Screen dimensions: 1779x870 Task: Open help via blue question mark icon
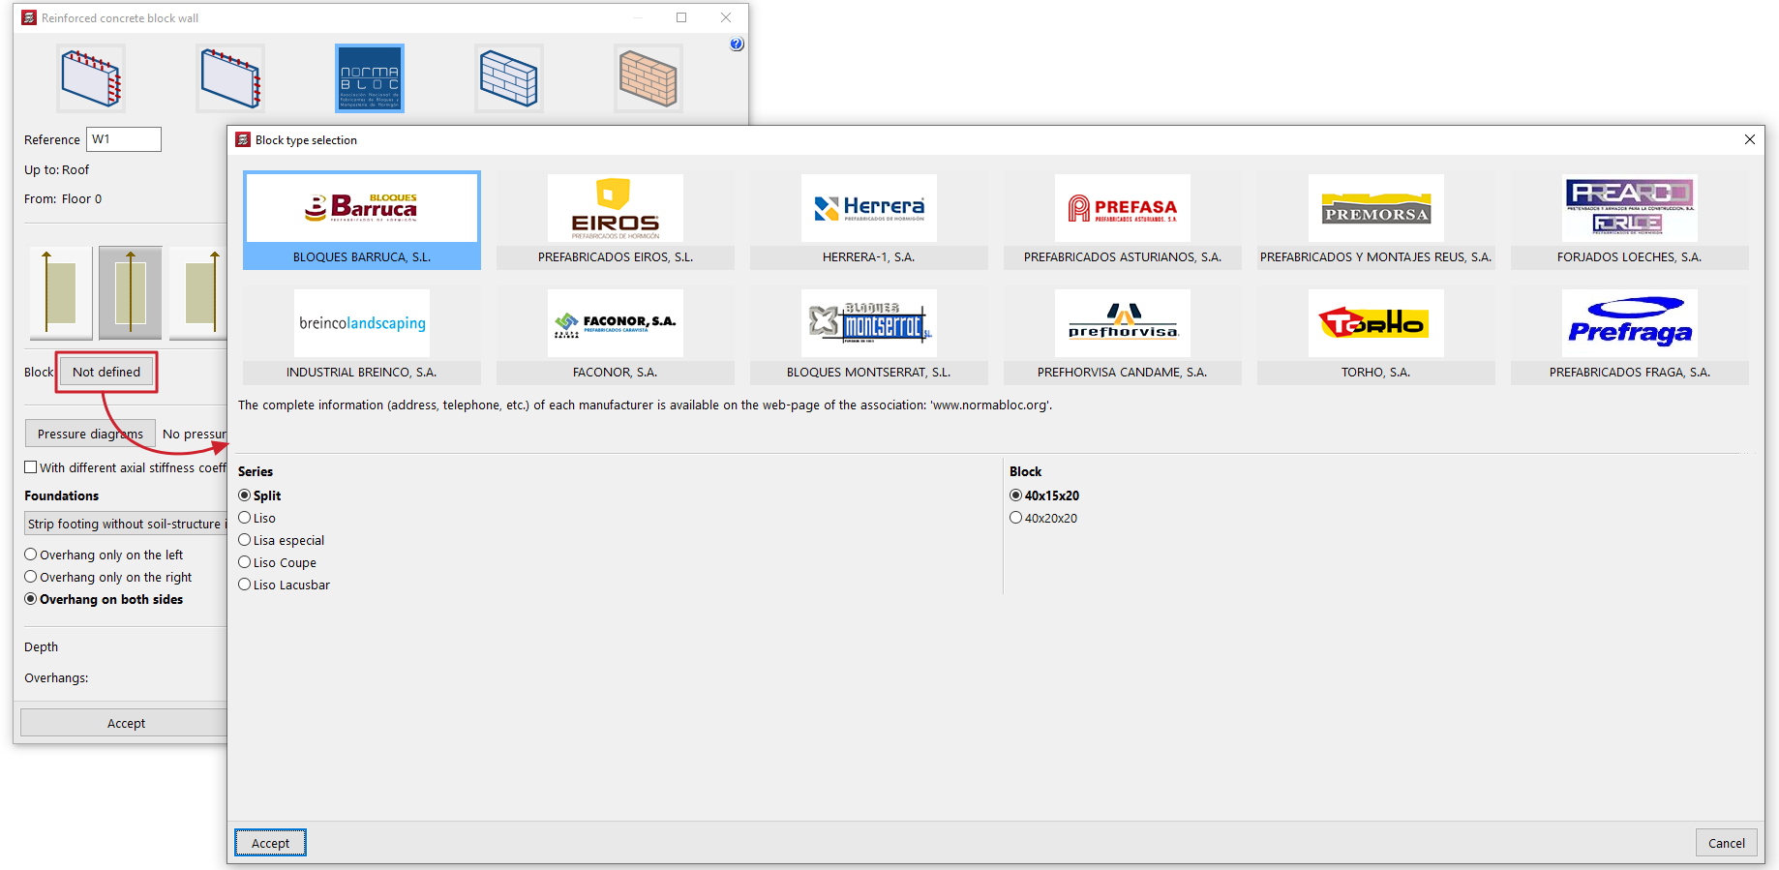point(737,45)
